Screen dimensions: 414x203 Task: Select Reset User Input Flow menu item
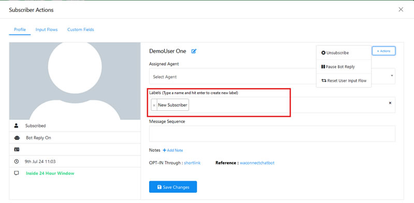(344, 81)
